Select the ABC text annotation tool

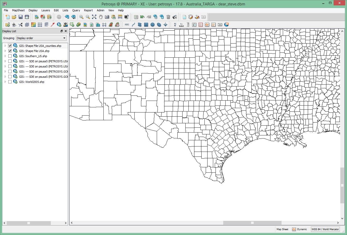(127, 24)
